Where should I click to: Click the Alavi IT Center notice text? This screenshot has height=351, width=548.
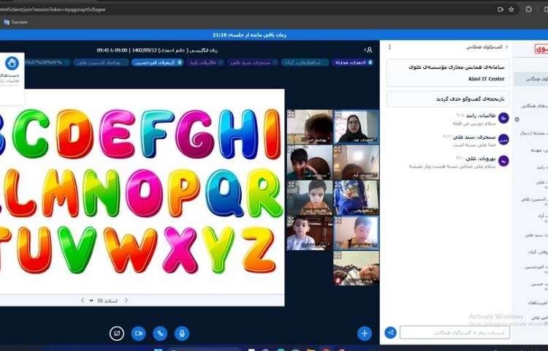tap(486, 79)
